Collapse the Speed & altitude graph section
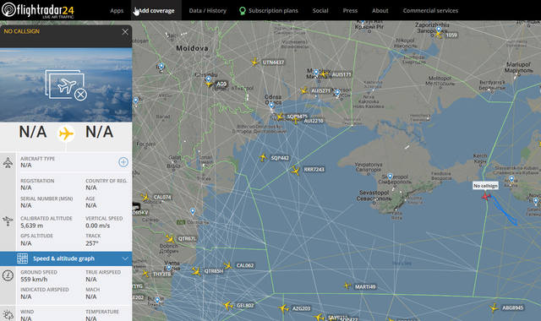This screenshot has height=321, width=541. pyautogui.click(x=66, y=258)
